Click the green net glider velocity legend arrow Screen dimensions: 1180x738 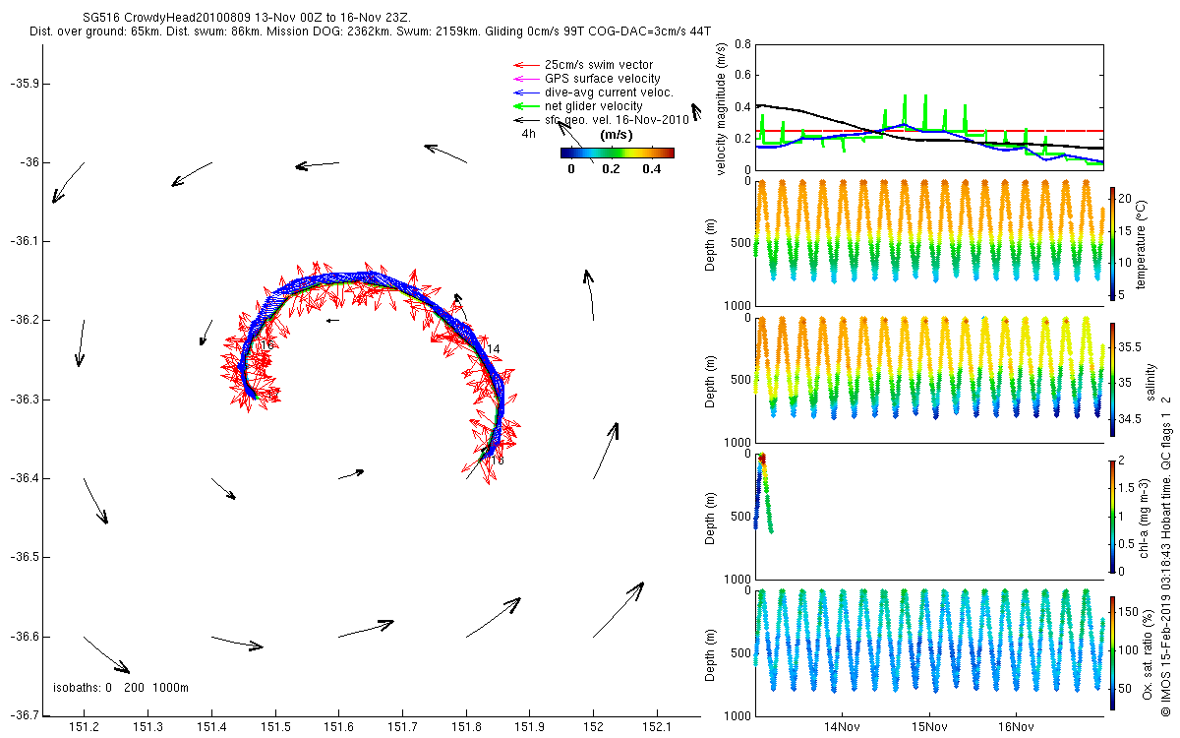(x=525, y=106)
